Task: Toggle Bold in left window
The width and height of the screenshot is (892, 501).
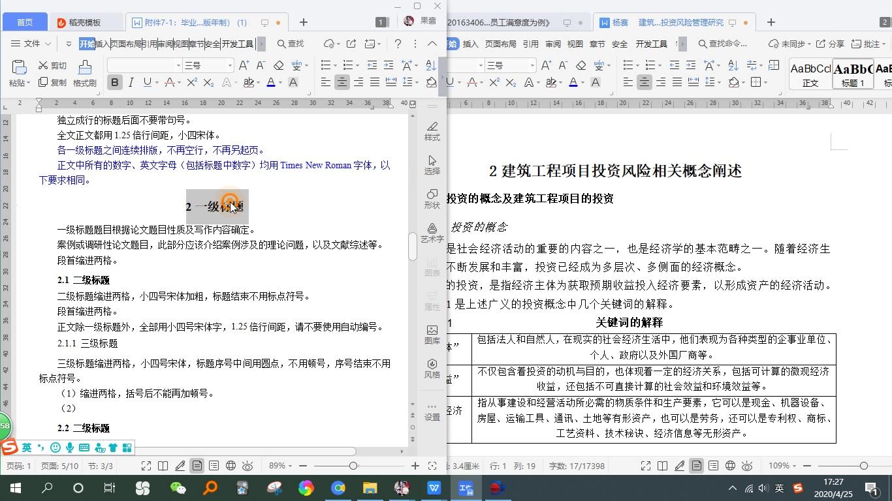Action: tap(115, 82)
